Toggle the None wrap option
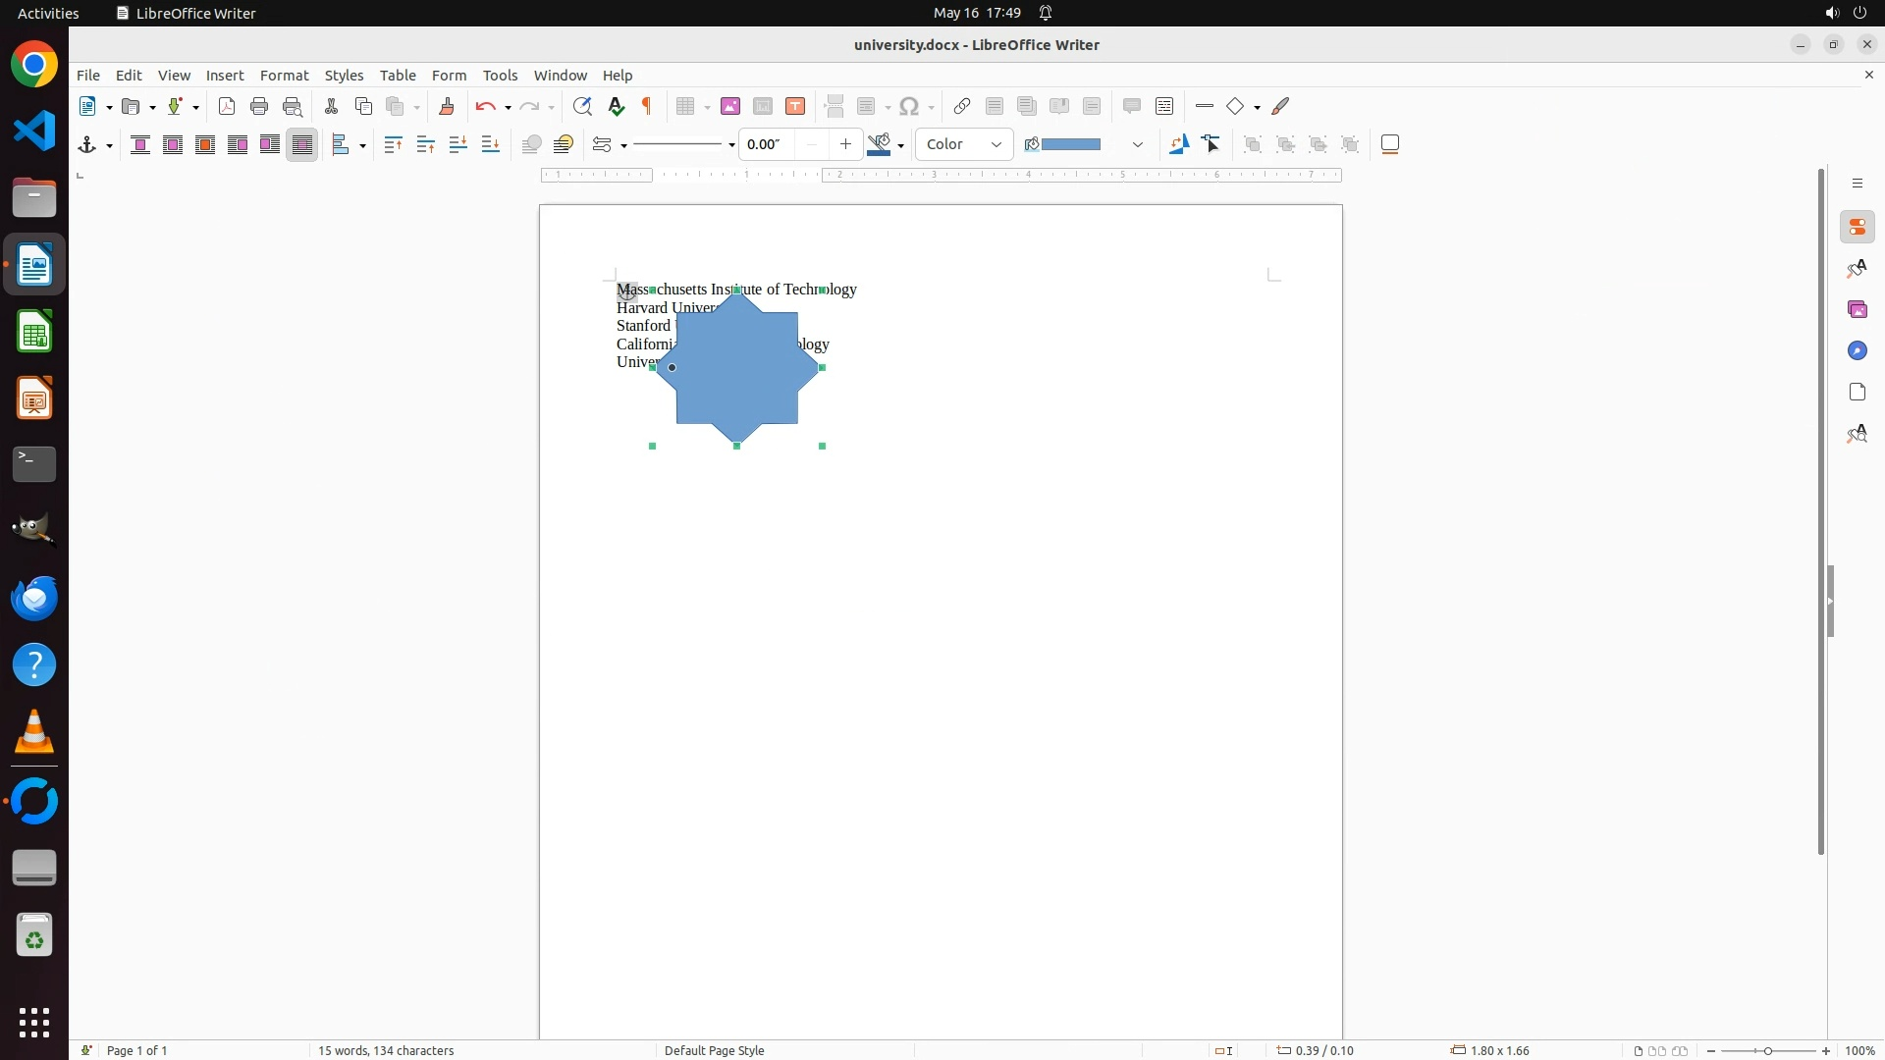 pyautogui.click(x=140, y=145)
